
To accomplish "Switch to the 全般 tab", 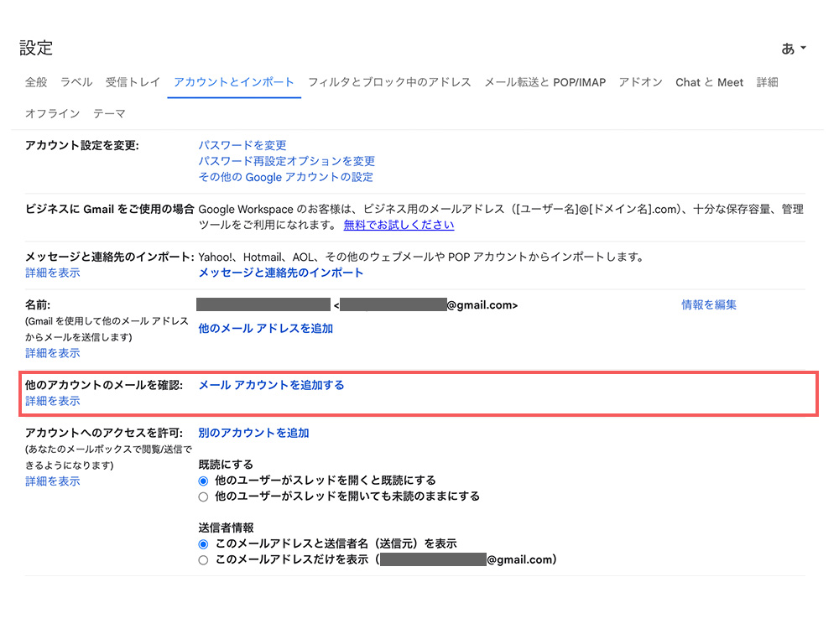I will tap(36, 82).
